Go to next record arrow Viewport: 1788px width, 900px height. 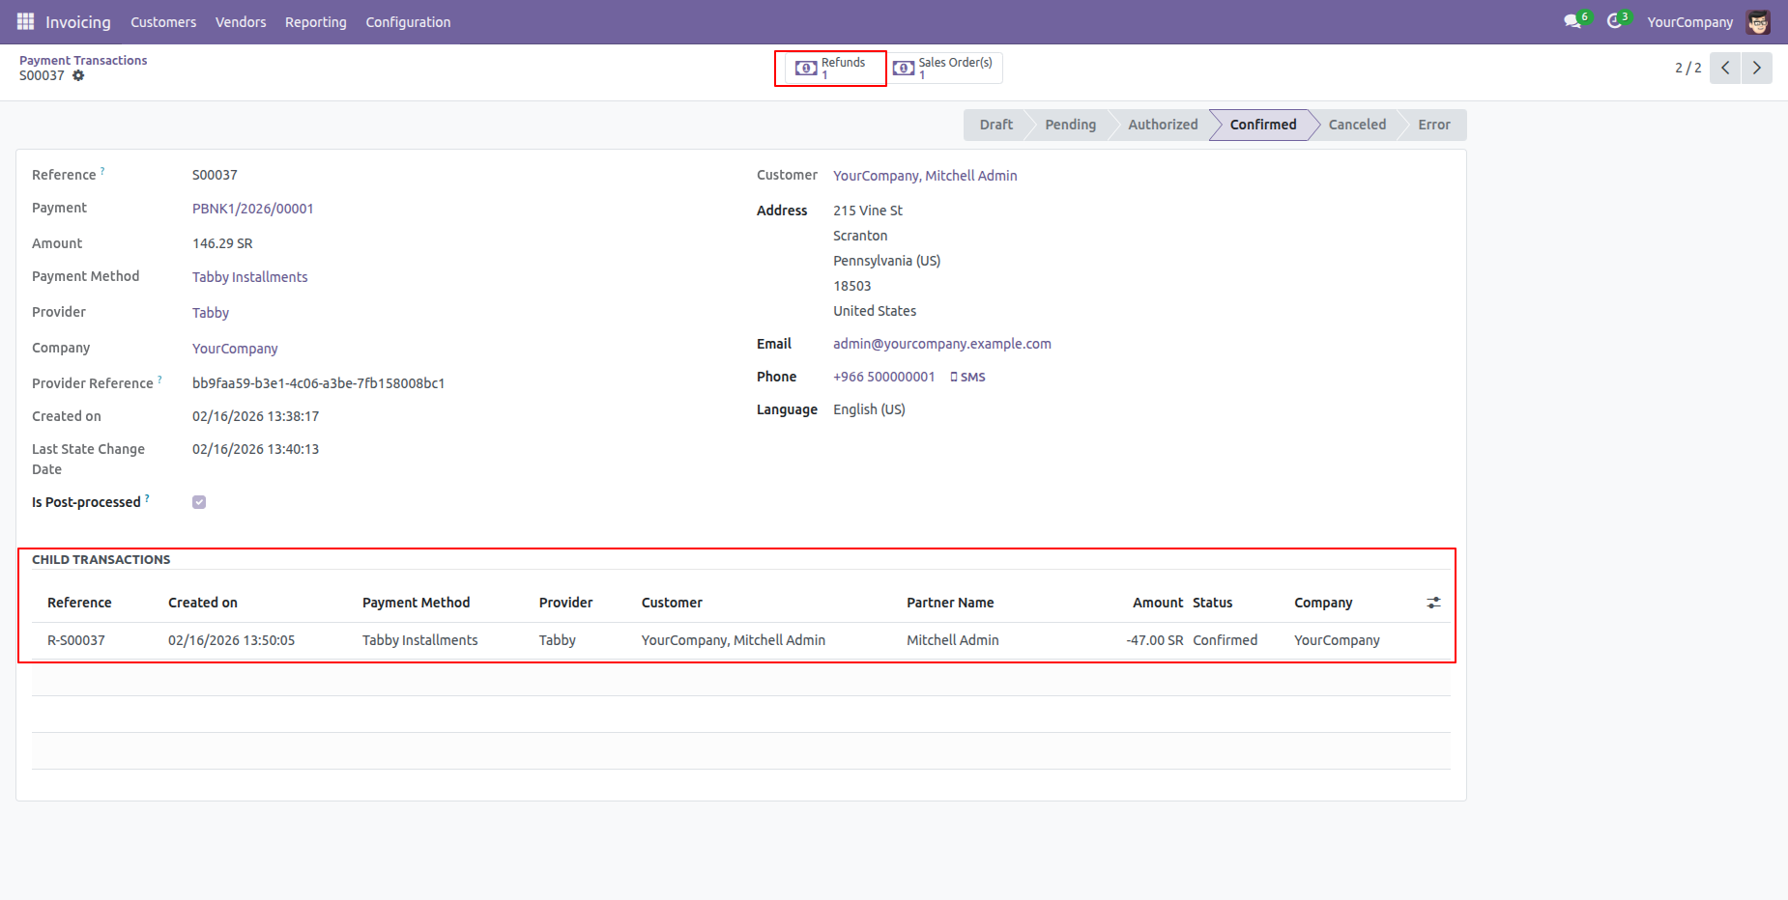tap(1756, 68)
